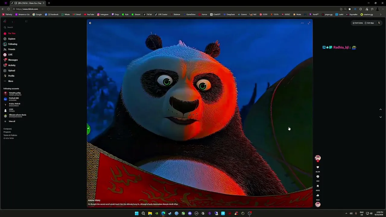Open File Explorer from the taskbar

pos(150,213)
